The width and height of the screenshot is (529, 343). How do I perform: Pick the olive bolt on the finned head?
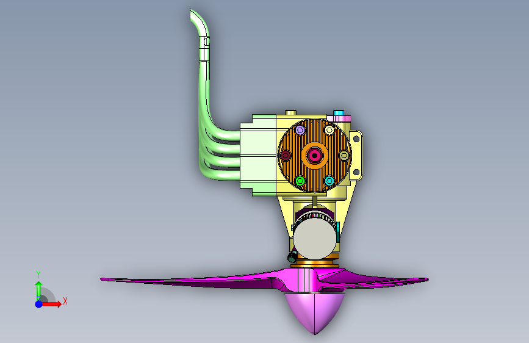pyautogui.click(x=344, y=156)
